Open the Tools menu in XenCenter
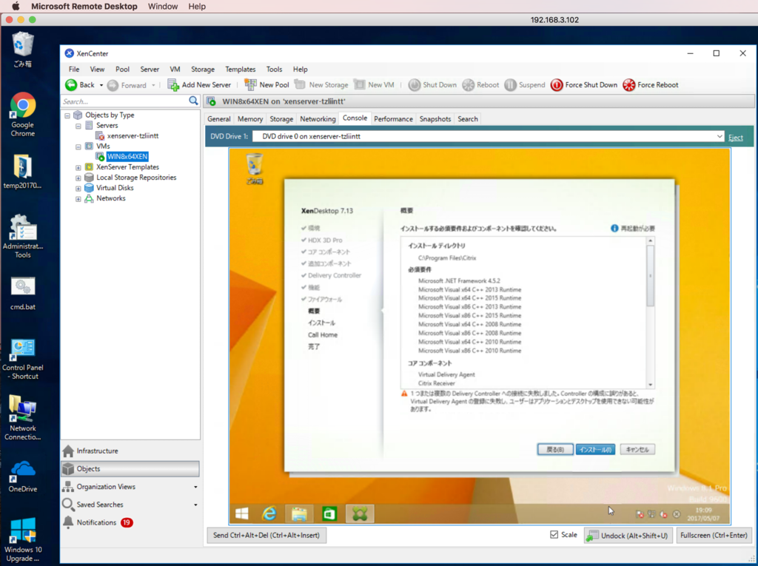This screenshot has height=566, width=758. click(274, 69)
